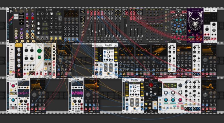Click the DELAY module TIME knob
Screen dimensions: 224x123
pyautogui.click(x=26, y=50)
